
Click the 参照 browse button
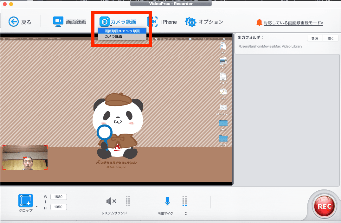click(315, 38)
